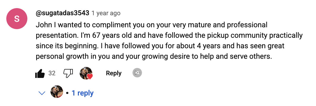
Task: Click the phrase 'personal growth' in the comment
Action: 58,56
